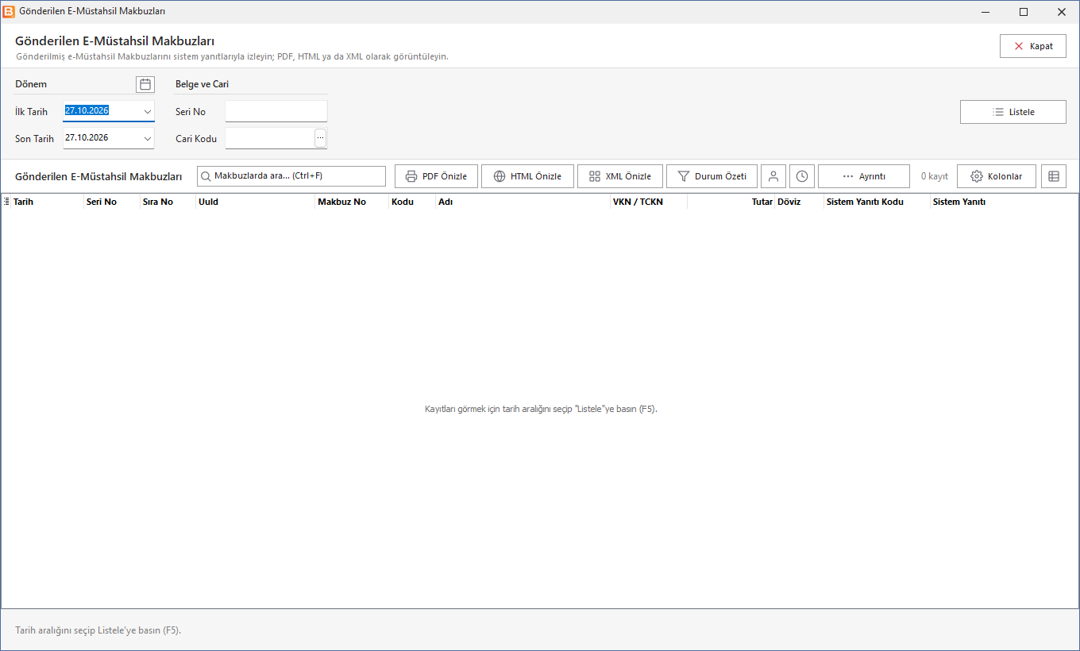The width and height of the screenshot is (1080, 651).
Task: Sort by Döviz column header
Action: [799, 202]
